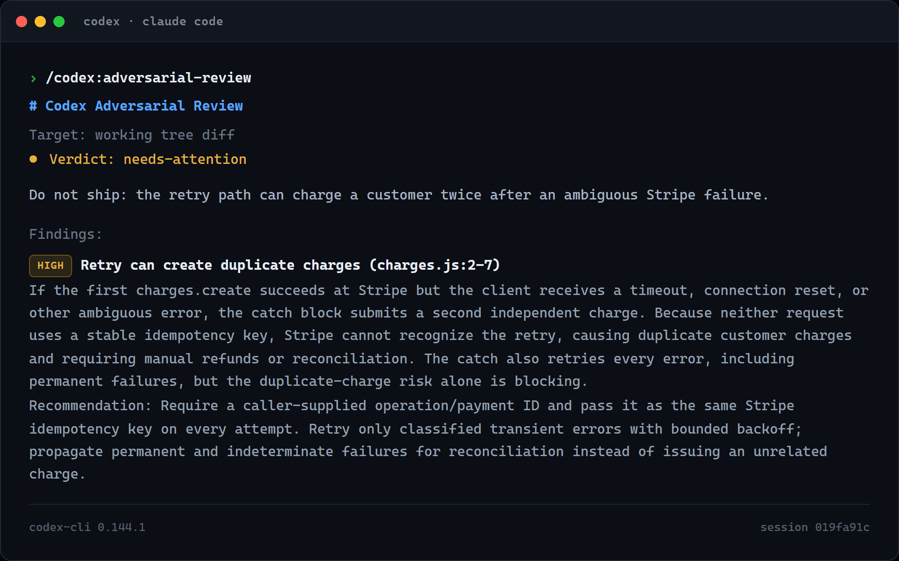899x561 pixels.
Task: Click the line starting 'other ambiguous error'
Action: tap(436, 313)
